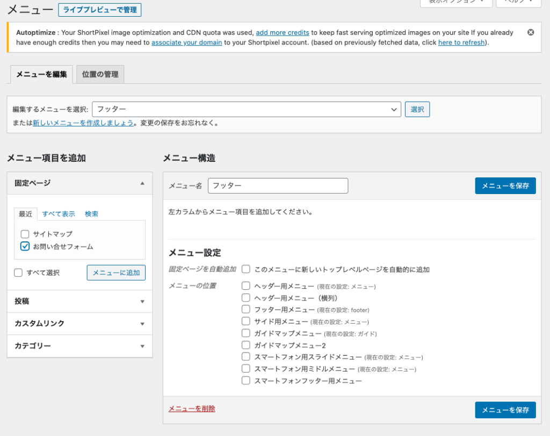The height and width of the screenshot is (436, 550).
Task: Enable the すべて選択 checkbox
Action: [x=18, y=273]
